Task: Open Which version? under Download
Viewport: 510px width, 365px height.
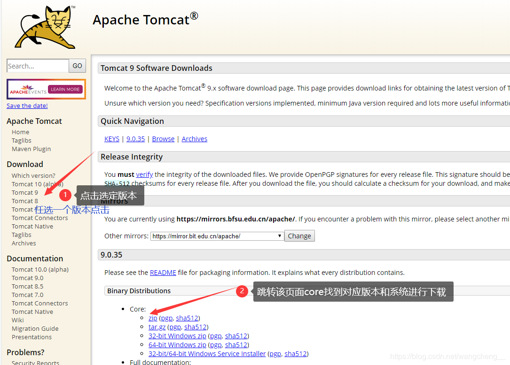Action: pyautogui.click(x=33, y=175)
